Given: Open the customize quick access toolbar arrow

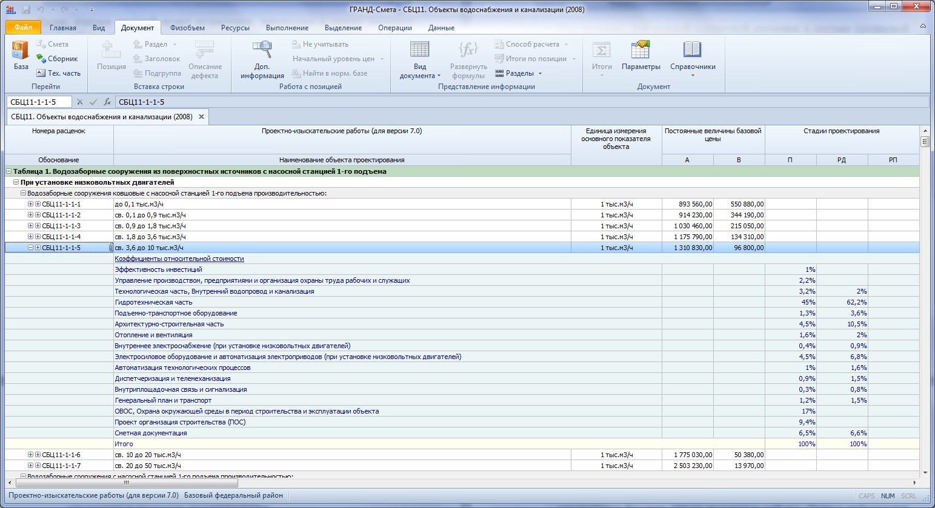Looking at the screenshot, I should click(92, 10).
